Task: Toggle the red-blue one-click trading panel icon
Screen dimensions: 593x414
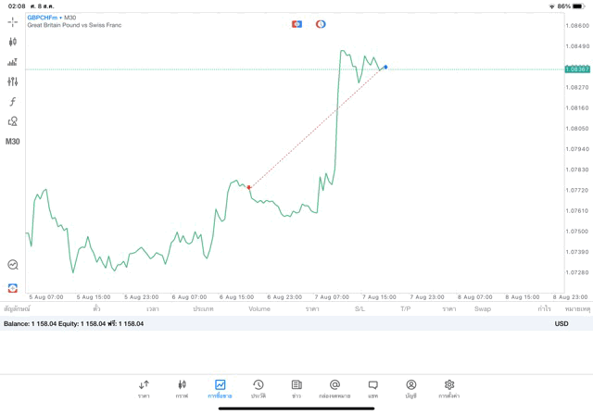Action: (x=296, y=24)
